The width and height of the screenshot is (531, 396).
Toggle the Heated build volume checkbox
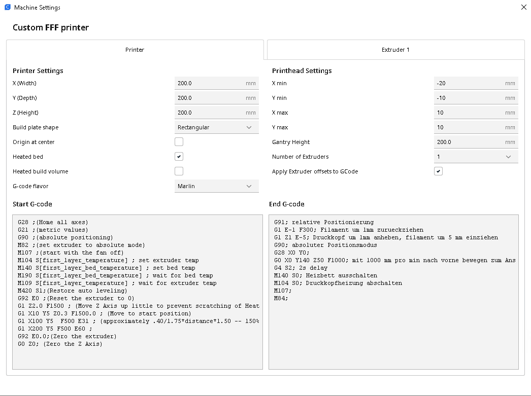(x=179, y=171)
